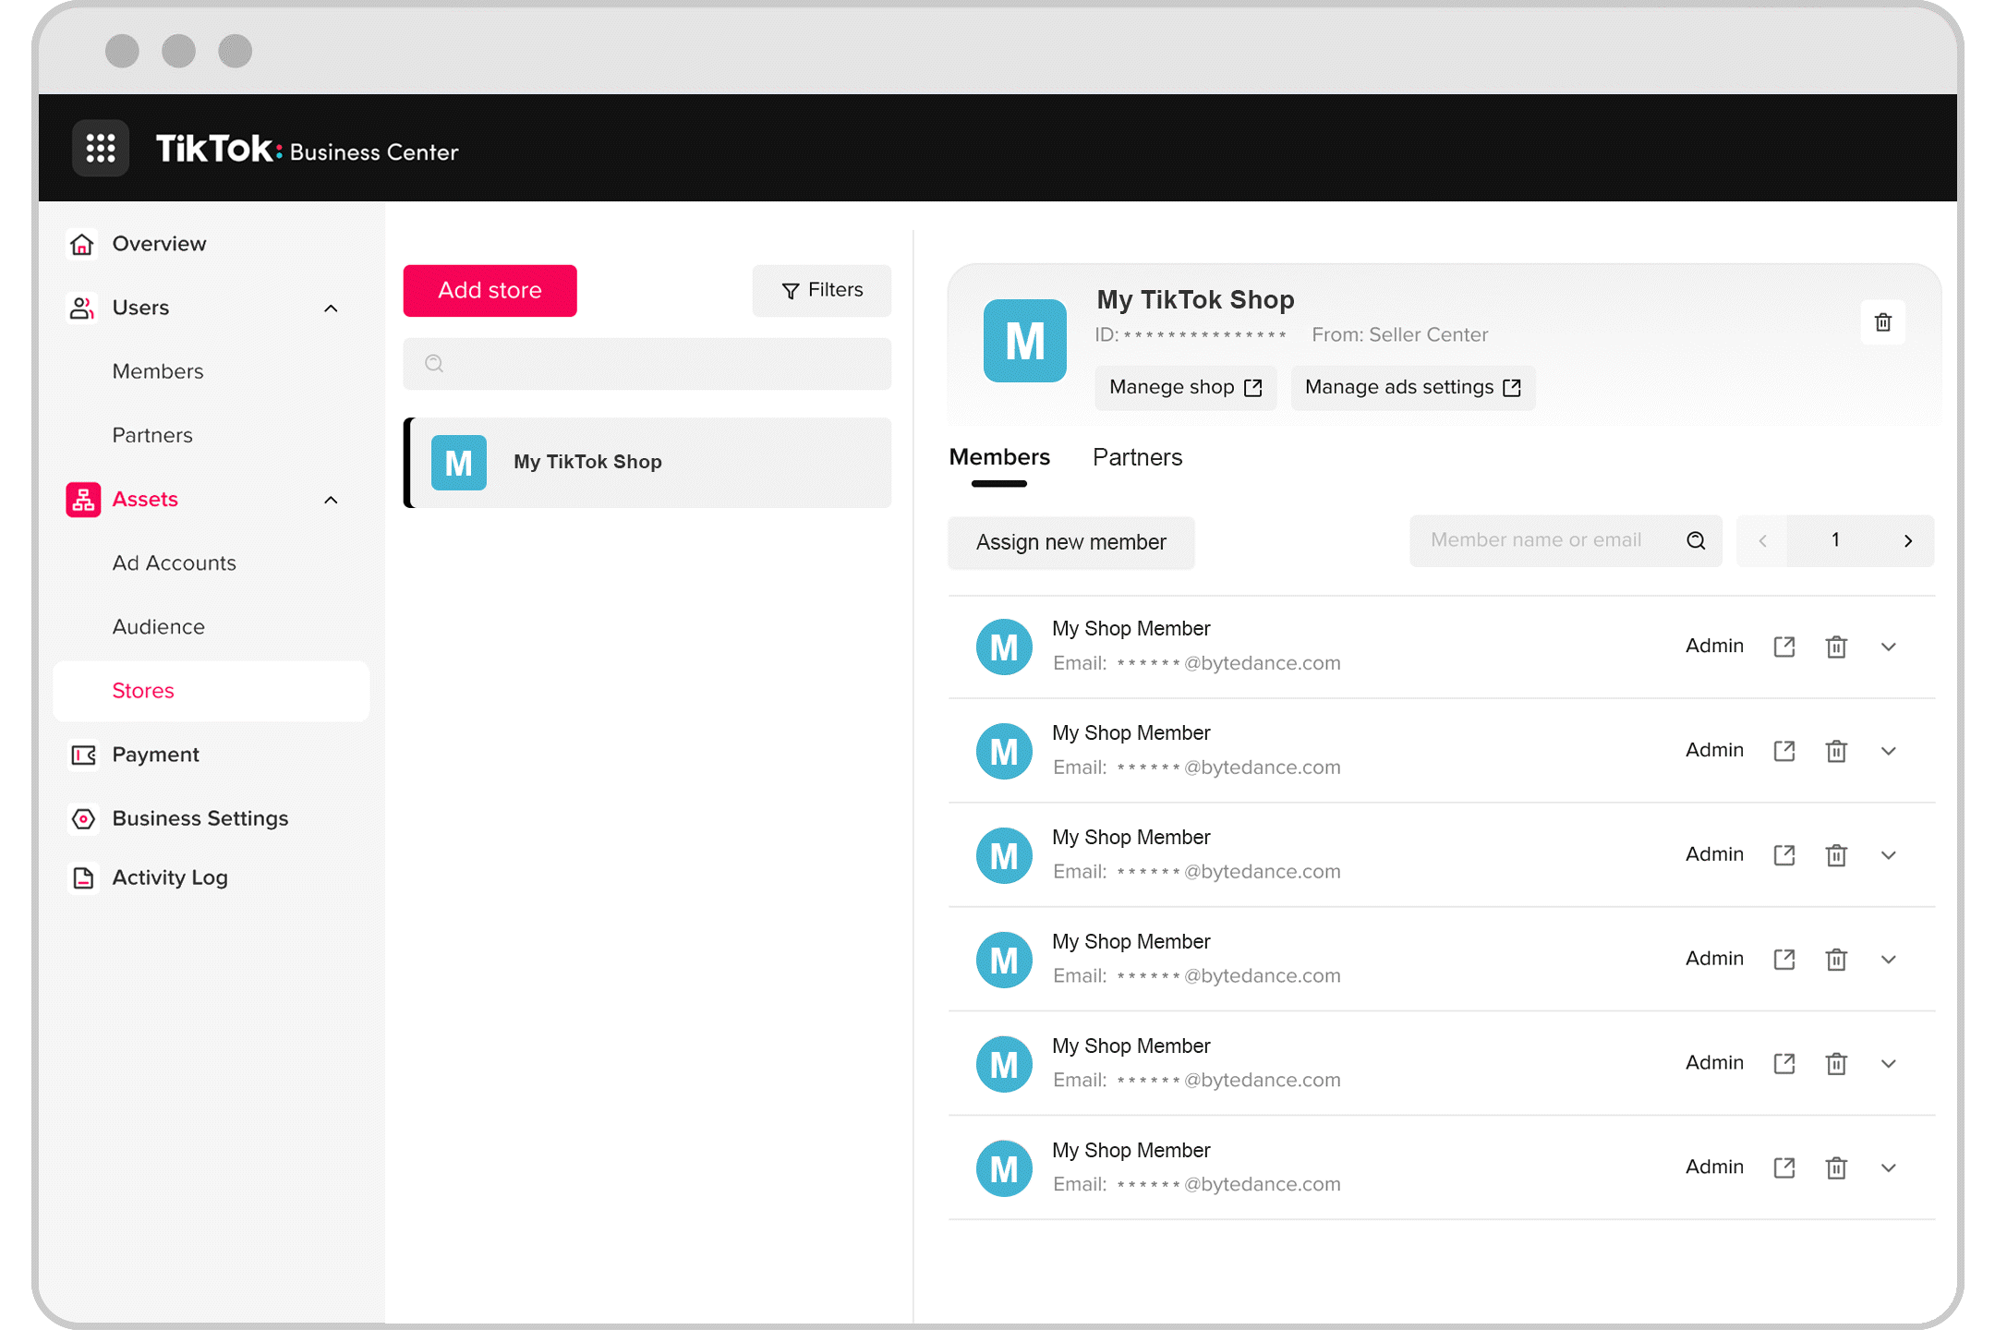Click the delete icon for third Shop Member
Screen dimensions: 1995x1330
(x=1836, y=855)
